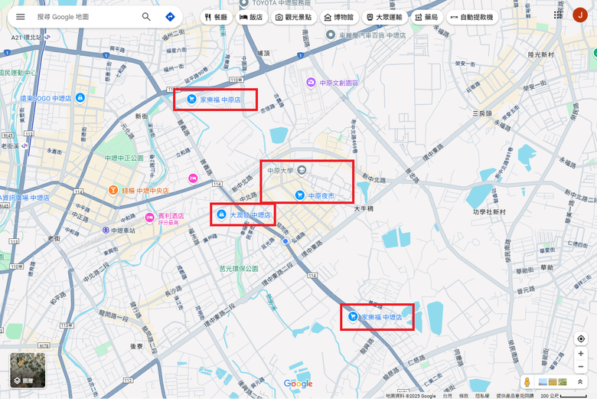
Task: Open the J account avatar
Action: coord(580,15)
